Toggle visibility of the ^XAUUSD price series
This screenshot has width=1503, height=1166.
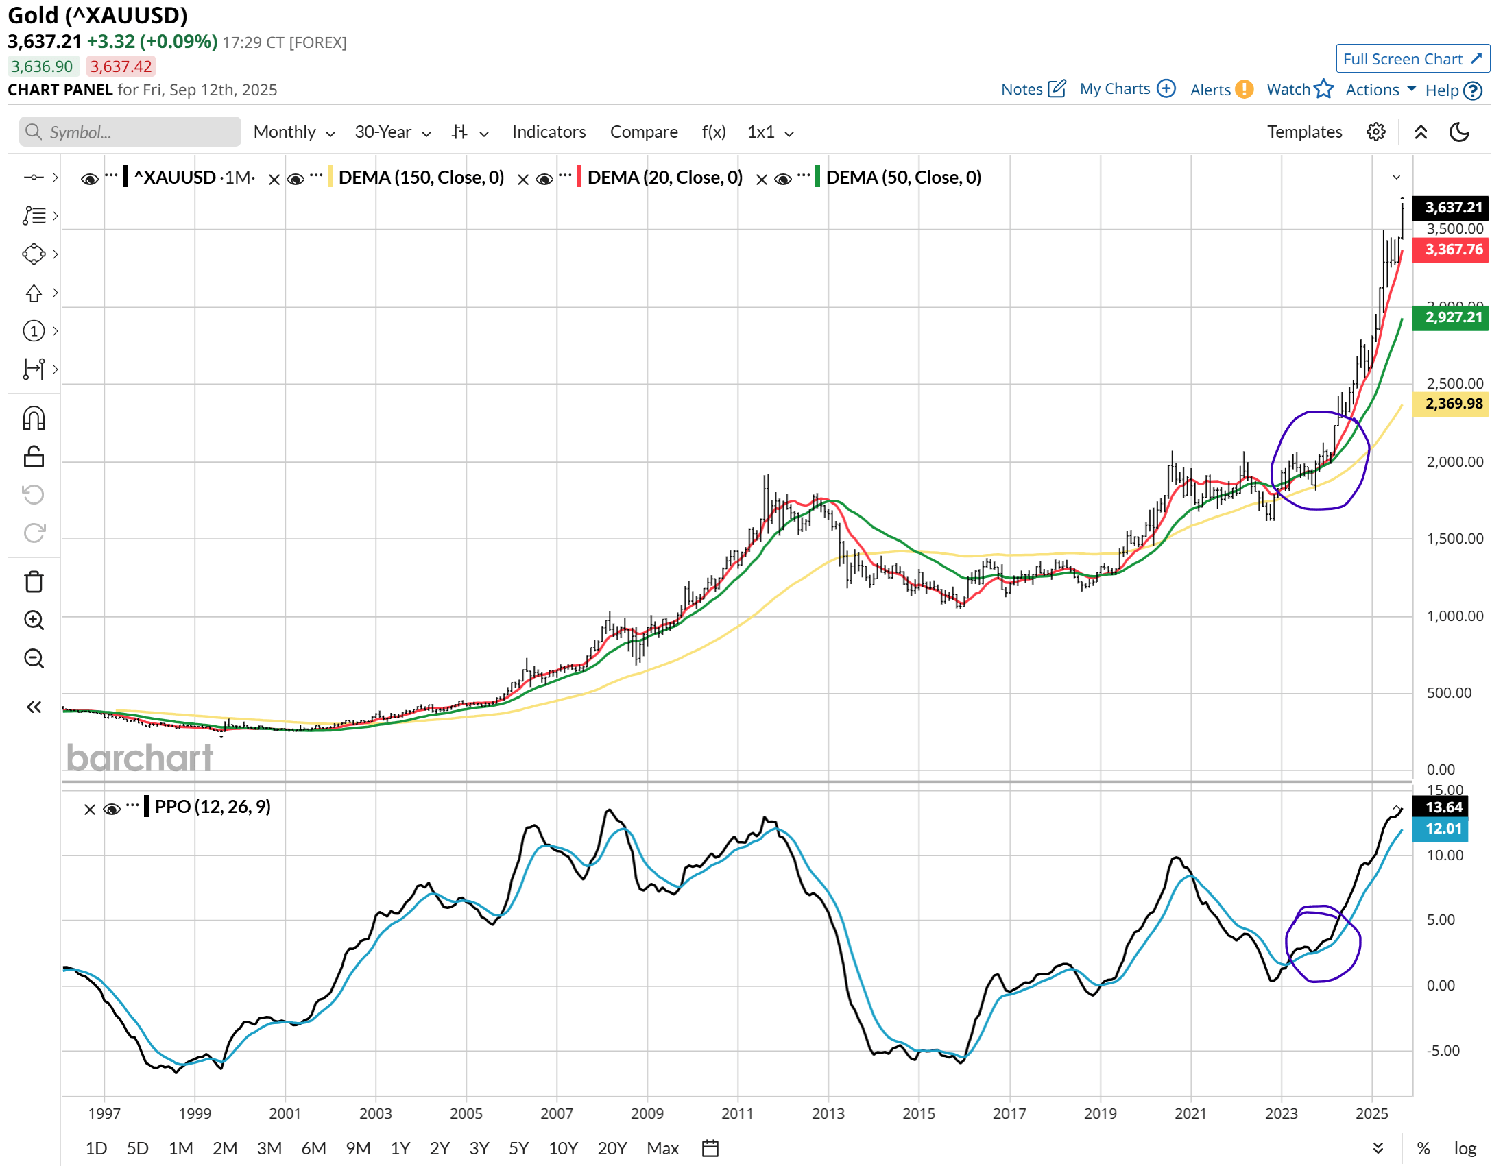click(88, 178)
